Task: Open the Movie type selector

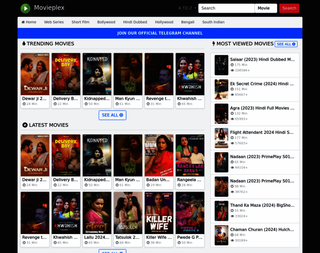Action: point(266,8)
